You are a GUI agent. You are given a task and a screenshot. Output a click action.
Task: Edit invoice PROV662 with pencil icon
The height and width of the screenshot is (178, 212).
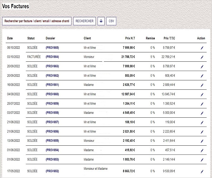tap(202, 76)
